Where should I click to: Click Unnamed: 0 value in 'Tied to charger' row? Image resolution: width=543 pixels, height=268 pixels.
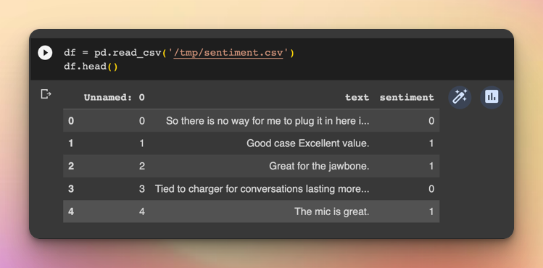click(x=142, y=189)
